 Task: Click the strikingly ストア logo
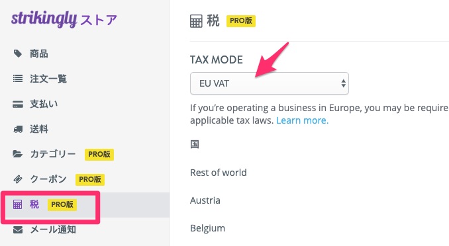pyautogui.click(x=64, y=19)
